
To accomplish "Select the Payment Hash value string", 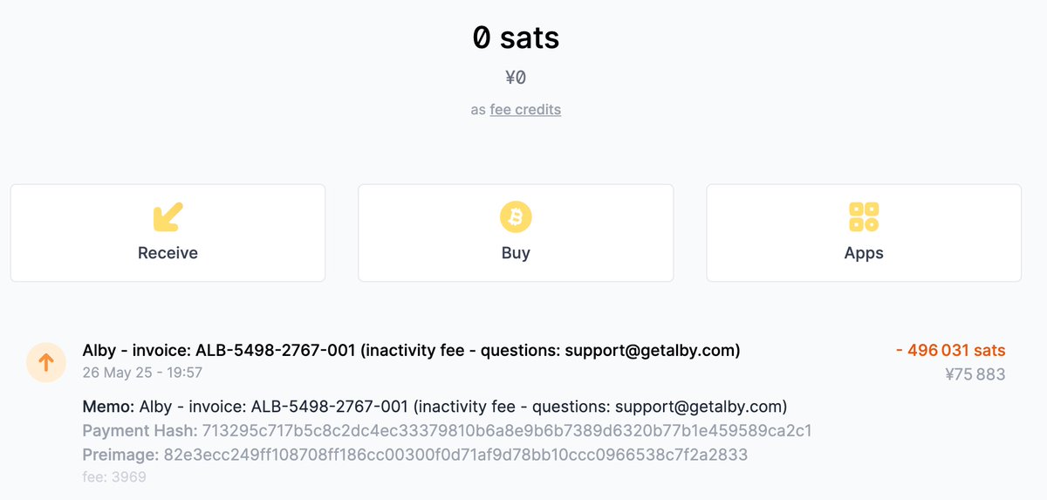I will click(x=507, y=431).
